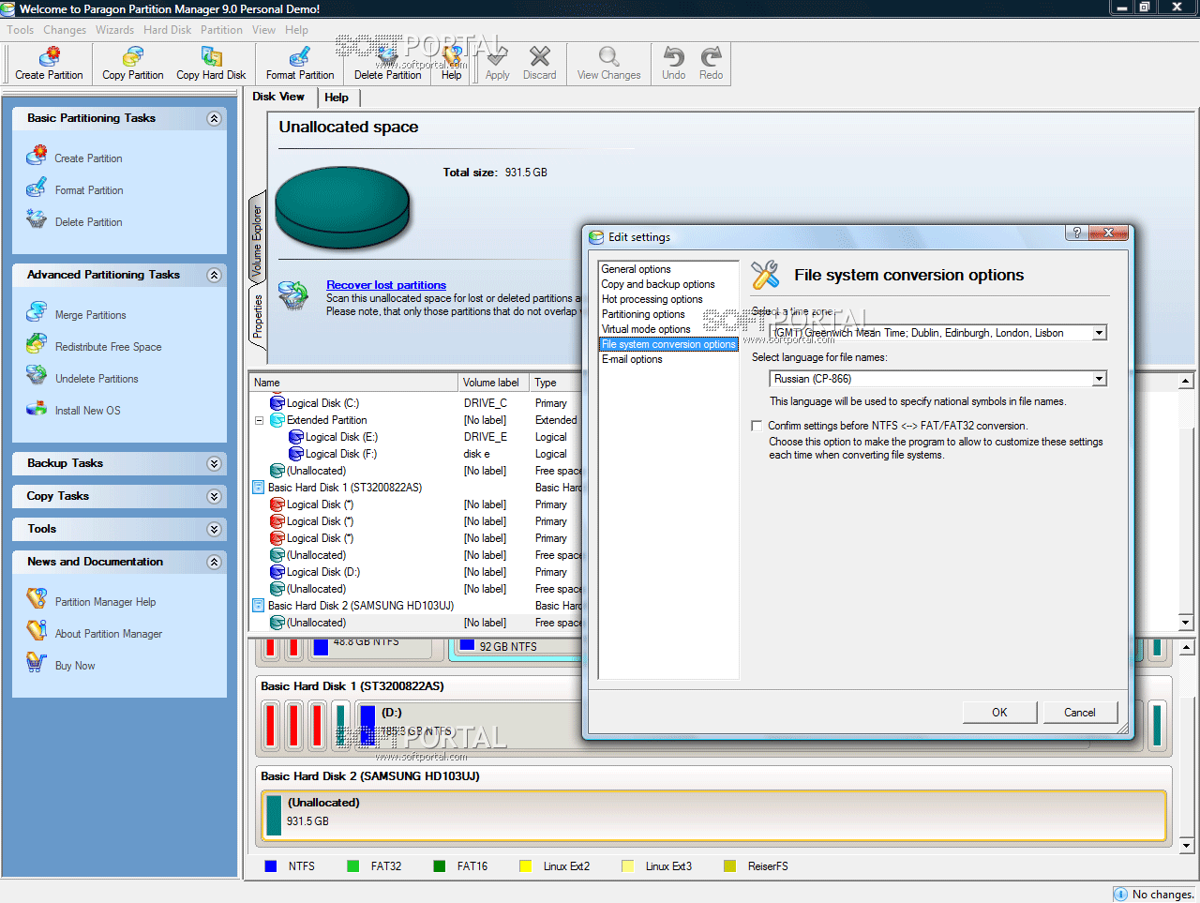Switch to the Help tab
Screen dimensions: 1200x903
click(337, 98)
